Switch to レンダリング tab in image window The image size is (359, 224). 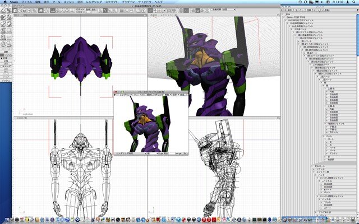(126, 95)
